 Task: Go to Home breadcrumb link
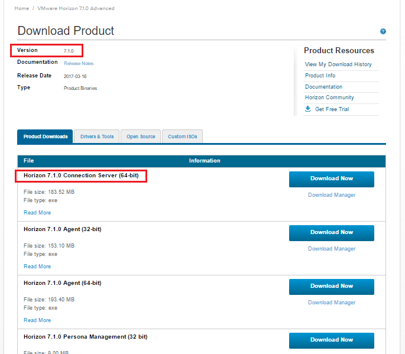[x=21, y=8]
